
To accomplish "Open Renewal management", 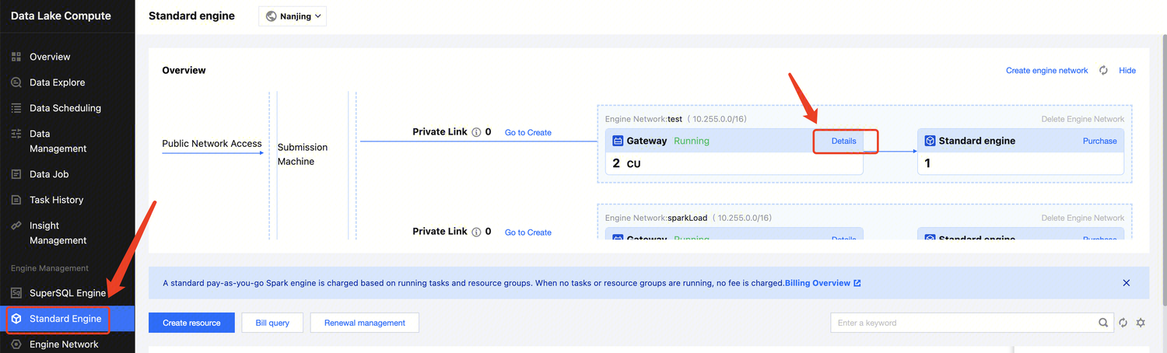I will [x=364, y=323].
